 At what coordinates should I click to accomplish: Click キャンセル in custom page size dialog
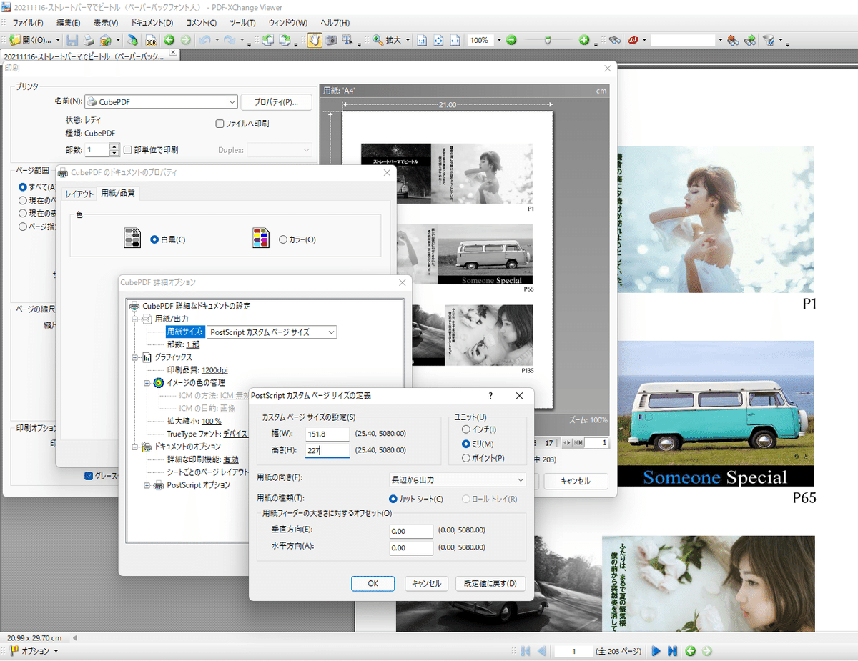point(427,583)
